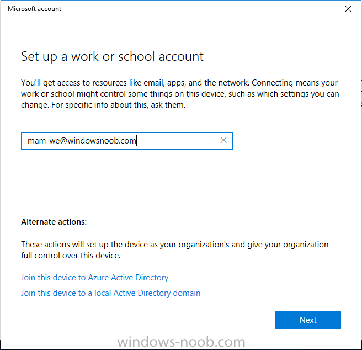Click the 'Set up a work or school account' heading
The image size is (362, 350).
tap(112, 56)
